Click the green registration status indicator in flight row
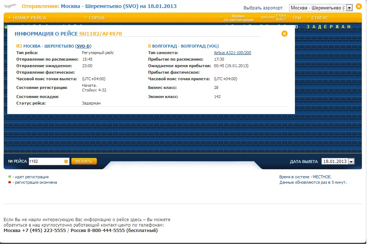Viewport: 367px width, 244px height. [6, 27]
